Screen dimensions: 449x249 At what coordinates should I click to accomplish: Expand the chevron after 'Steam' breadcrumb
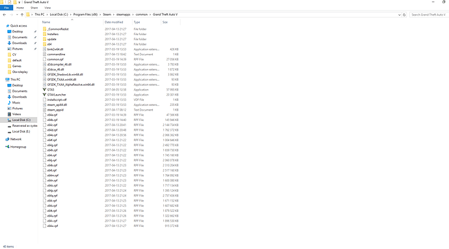(x=114, y=14)
